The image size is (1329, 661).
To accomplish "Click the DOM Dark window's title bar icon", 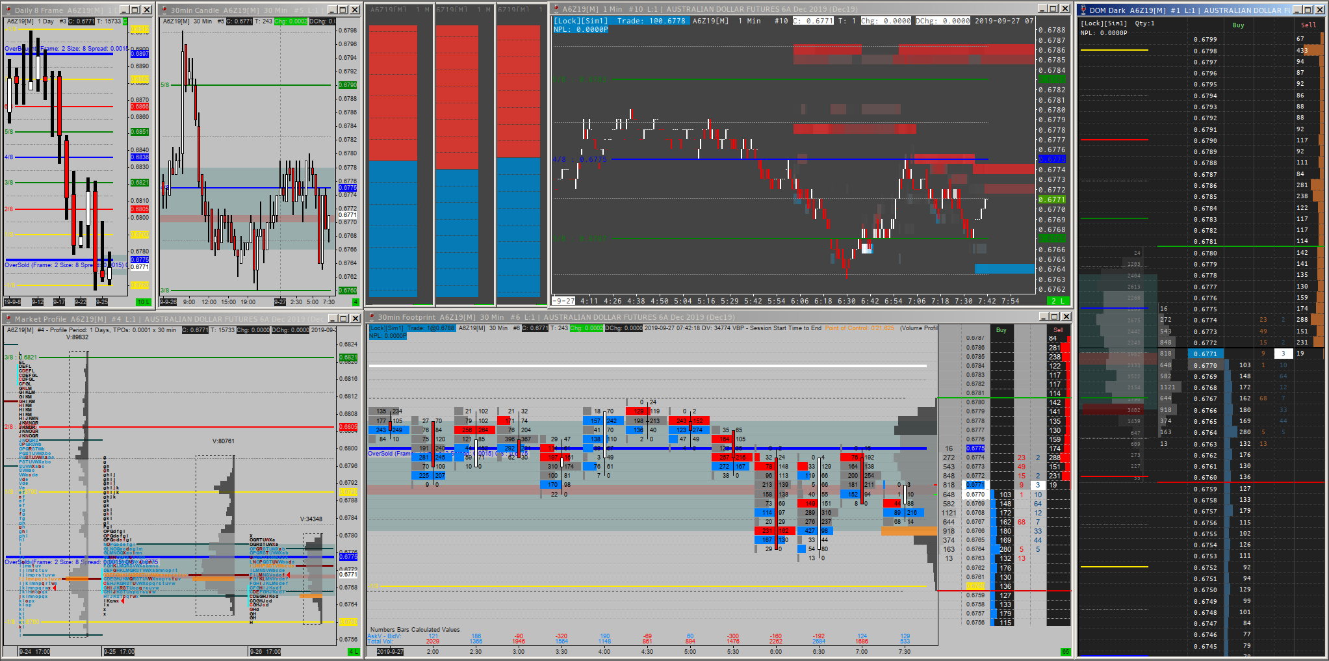I will (x=1083, y=10).
